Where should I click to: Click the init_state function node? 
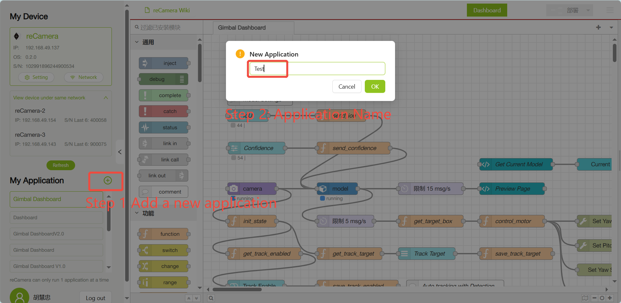coord(252,221)
